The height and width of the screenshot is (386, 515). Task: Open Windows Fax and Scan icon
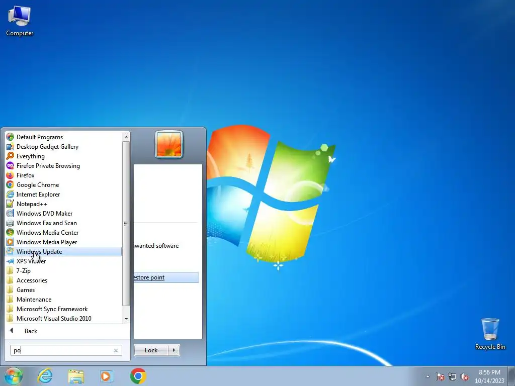pos(10,223)
